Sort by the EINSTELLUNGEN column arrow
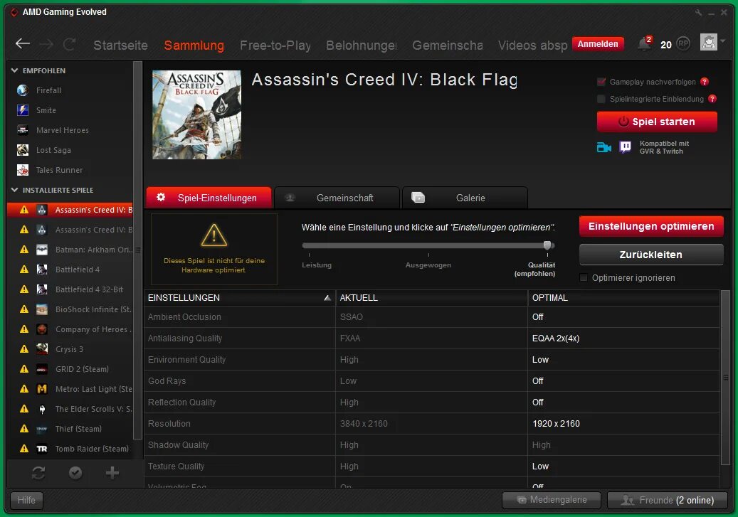The image size is (738, 517). [x=327, y=298]
